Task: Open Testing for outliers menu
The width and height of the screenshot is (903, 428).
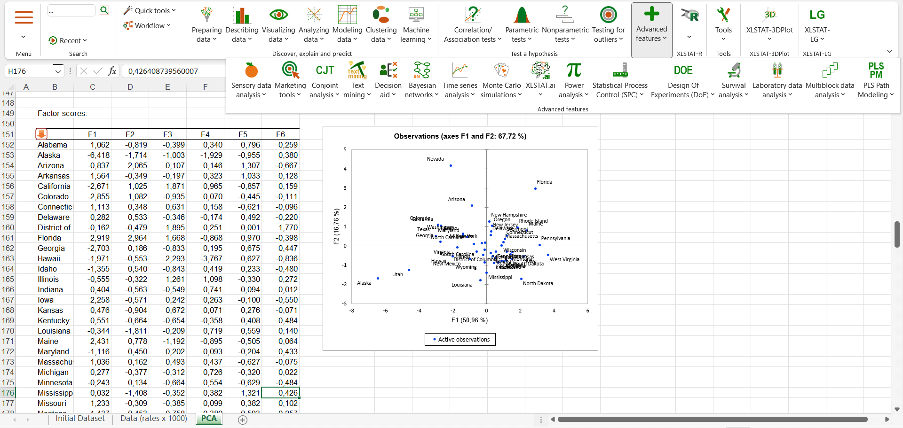Action: (608, 25)
